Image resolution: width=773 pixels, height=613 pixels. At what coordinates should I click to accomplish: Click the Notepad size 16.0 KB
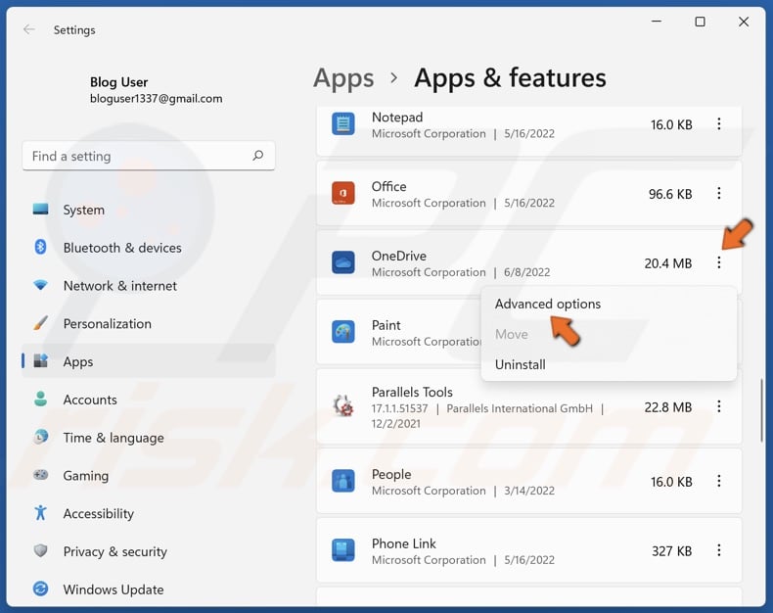coord(671,125)
